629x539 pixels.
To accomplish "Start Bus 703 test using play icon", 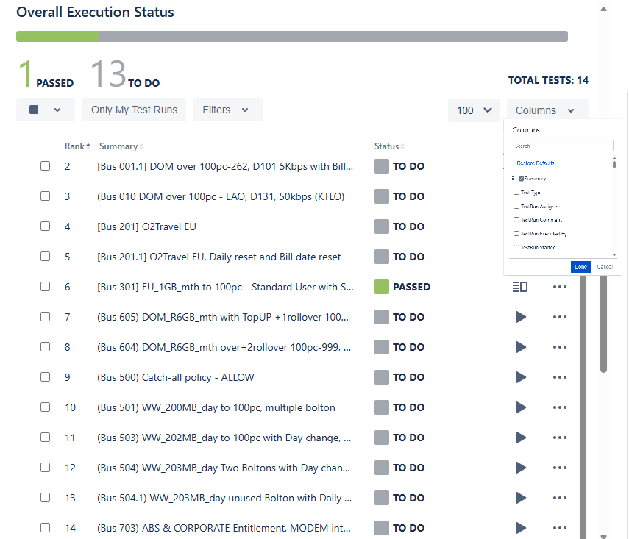I will click(x=521, y=528).
